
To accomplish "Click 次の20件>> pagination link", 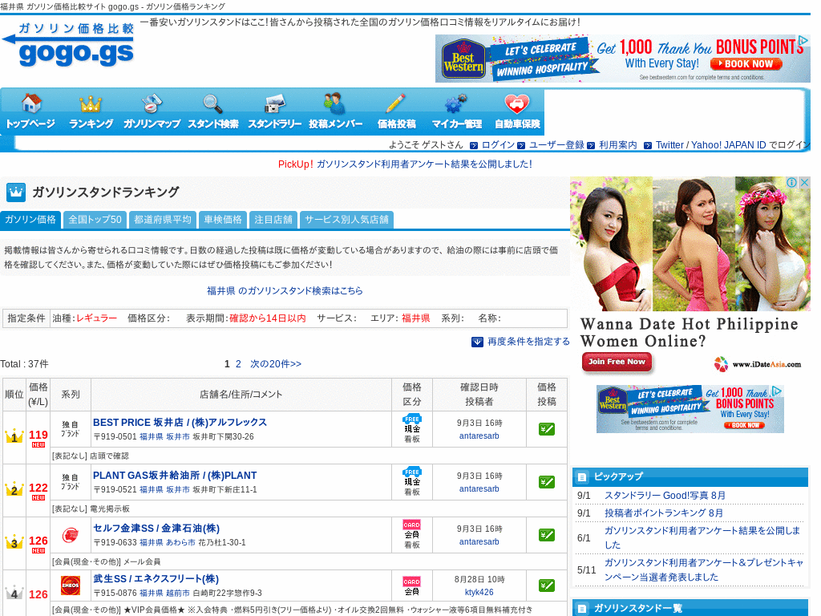I will coord(276,364).
